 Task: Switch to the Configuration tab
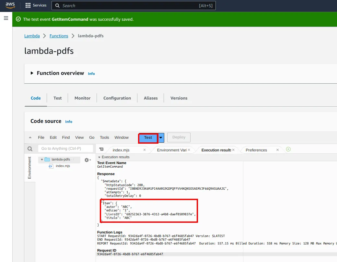[117, 98]
